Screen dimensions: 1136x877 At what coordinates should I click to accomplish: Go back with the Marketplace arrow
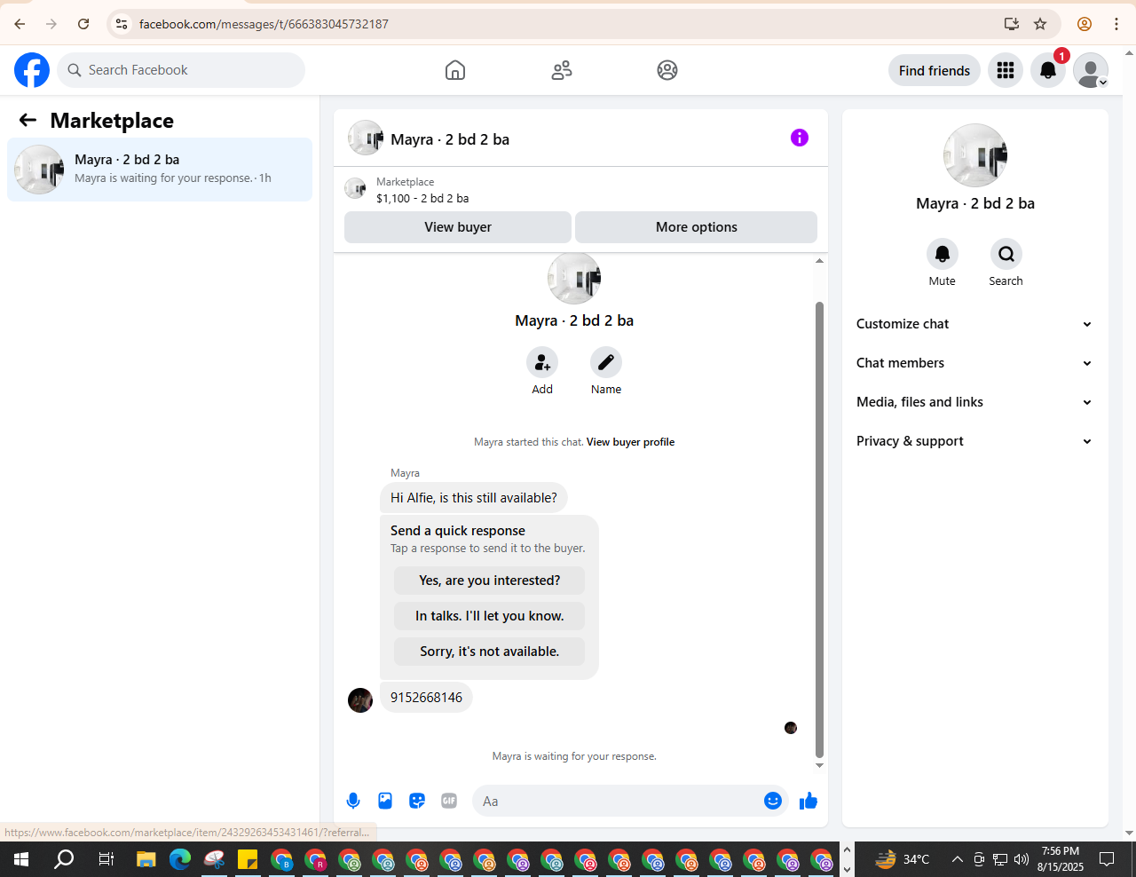(x=28, y=120)
